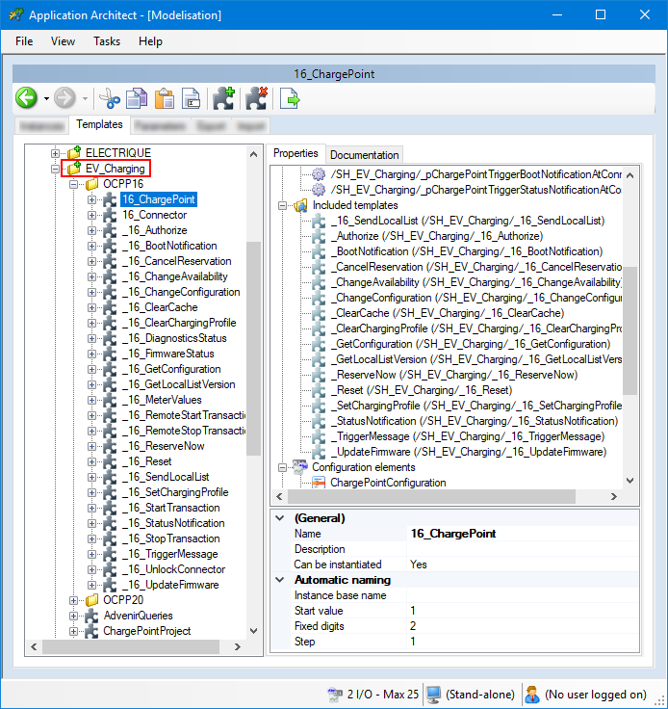The image size is (668, 709).
Task: Open the Back button history dropdown
Action: [46, 98]
